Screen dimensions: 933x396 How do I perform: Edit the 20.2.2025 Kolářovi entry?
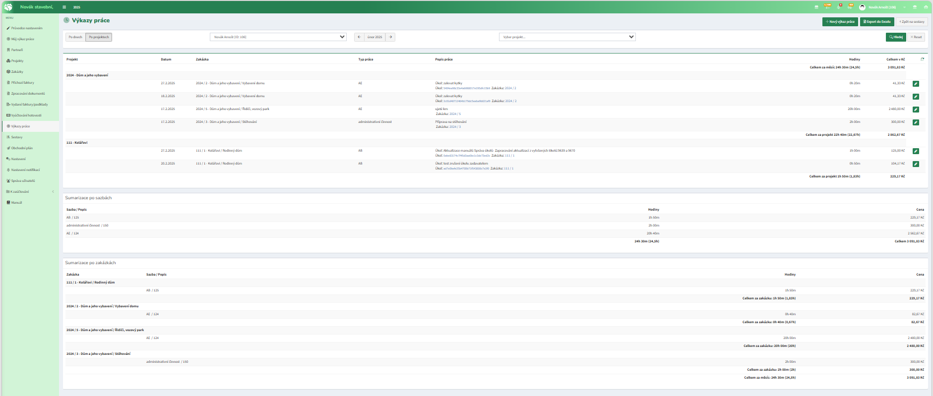click(916, 164)
